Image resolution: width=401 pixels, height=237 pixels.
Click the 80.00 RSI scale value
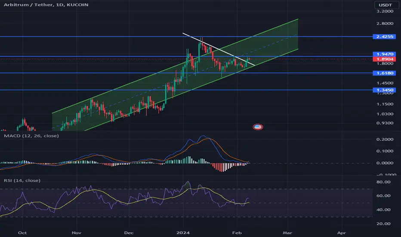(383, 182)
